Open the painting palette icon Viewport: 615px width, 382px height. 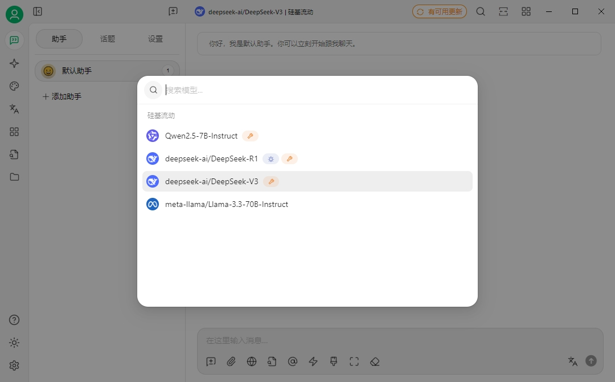click(x=14, y=86)
